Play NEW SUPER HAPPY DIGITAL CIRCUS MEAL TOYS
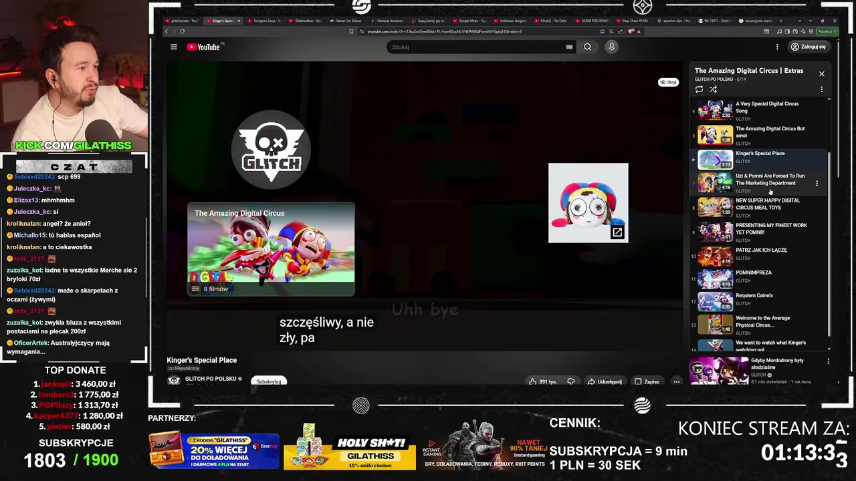 [759, 207]
